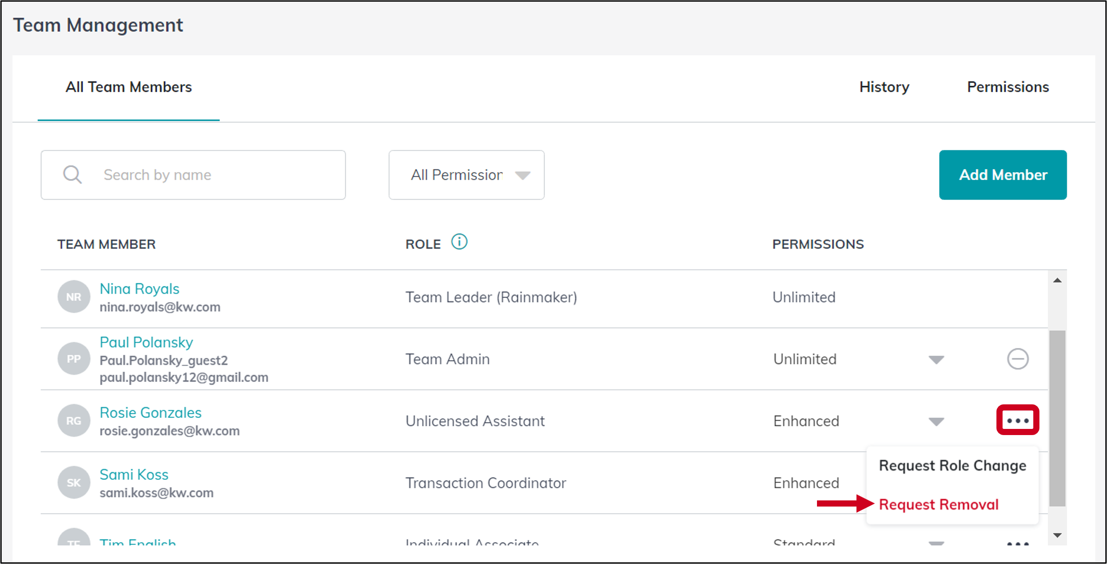The height and width of the screenshot is (564, 1107).
Task: Click Unlimited permission for Nina Royals
Action: (x=804, y=297)
